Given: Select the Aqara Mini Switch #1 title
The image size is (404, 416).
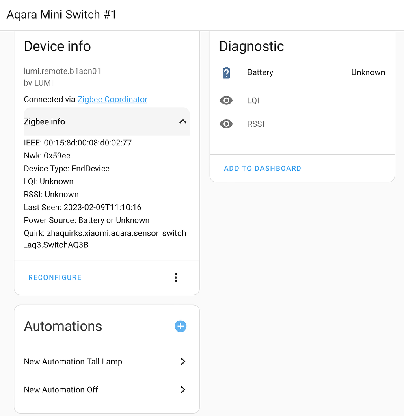Looking at the screenshot, I should tap(61, 15).
